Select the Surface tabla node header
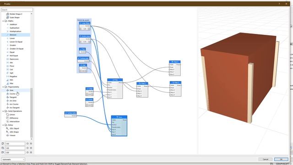The image size is (293, 165). pyautogui.click(x=71, y=113)
